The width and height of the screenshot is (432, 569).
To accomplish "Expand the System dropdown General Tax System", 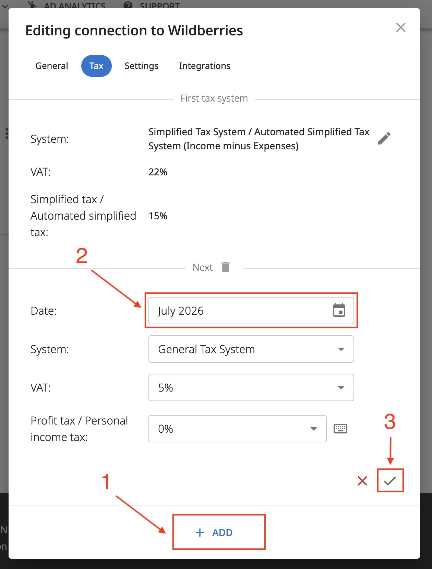I will (x=251, y=349).
